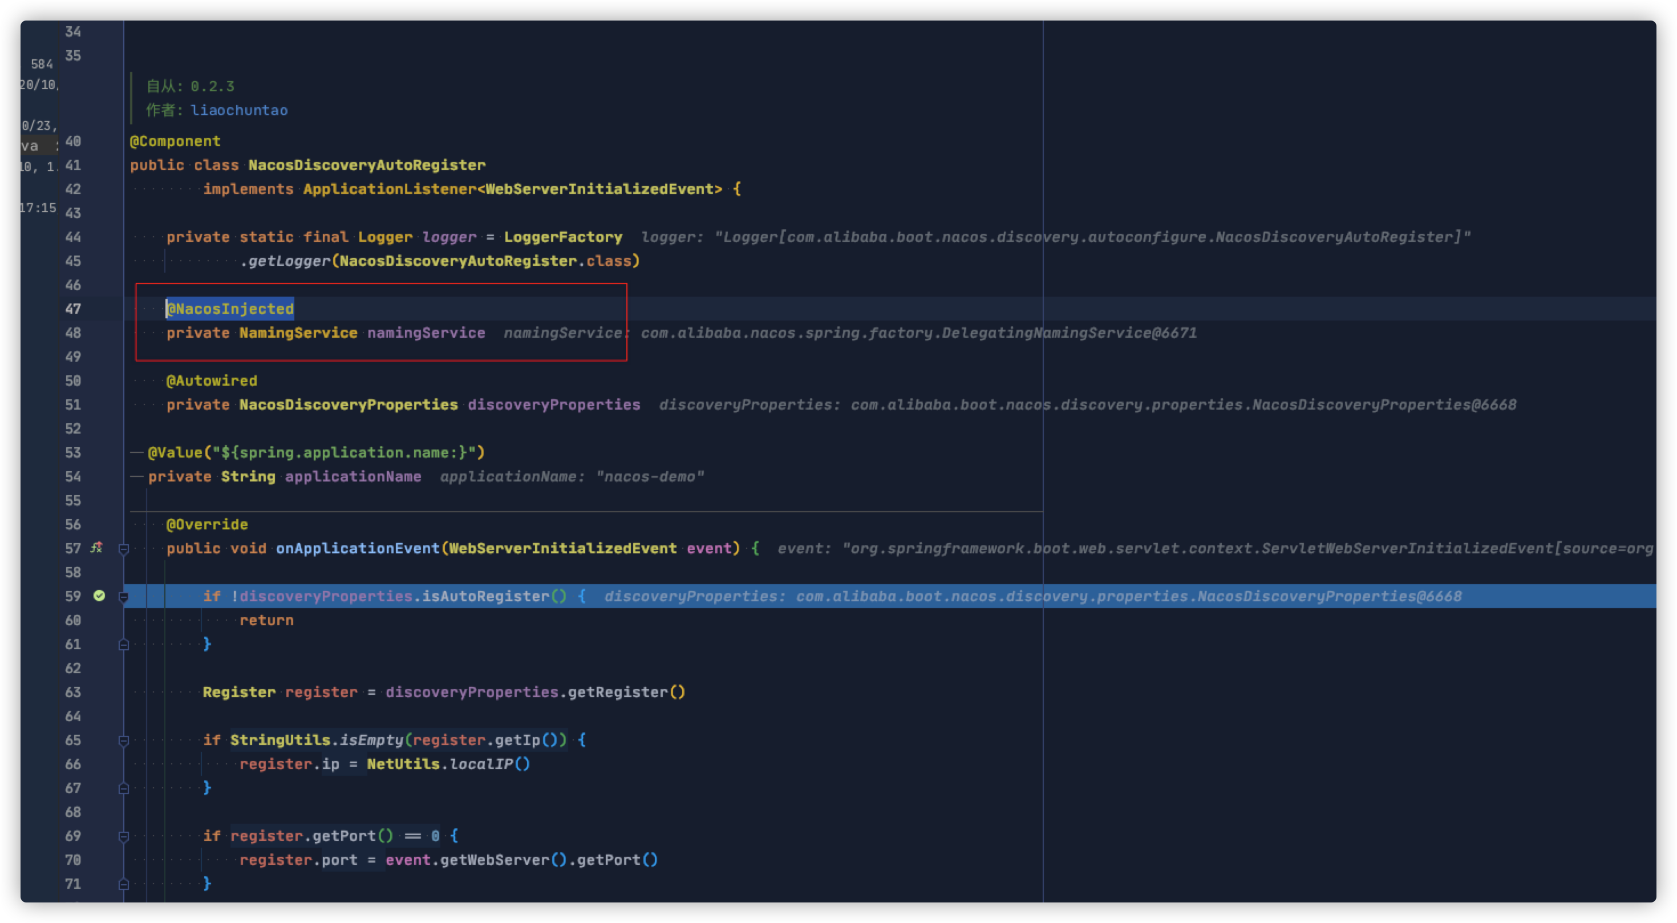This screenshot has width=1677, height=923.
Task: Click the localIP method call
Action: 481,763
